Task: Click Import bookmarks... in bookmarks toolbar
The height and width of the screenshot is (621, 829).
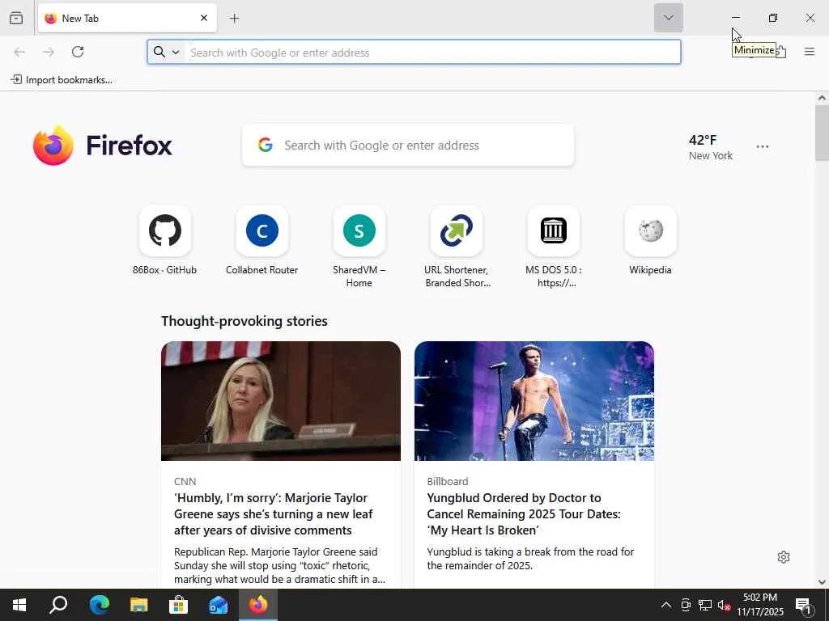Action: [62, 80]
